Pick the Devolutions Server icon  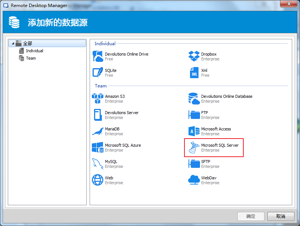[98, 115]
